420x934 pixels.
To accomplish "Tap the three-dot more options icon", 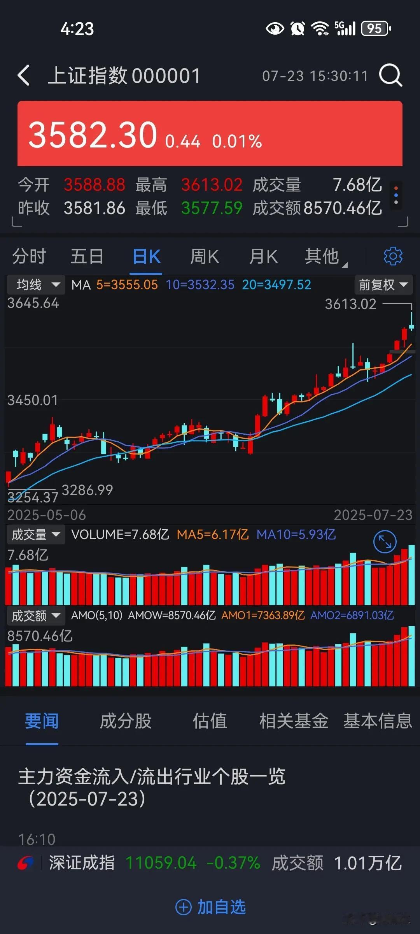I will tap(396, 195).
